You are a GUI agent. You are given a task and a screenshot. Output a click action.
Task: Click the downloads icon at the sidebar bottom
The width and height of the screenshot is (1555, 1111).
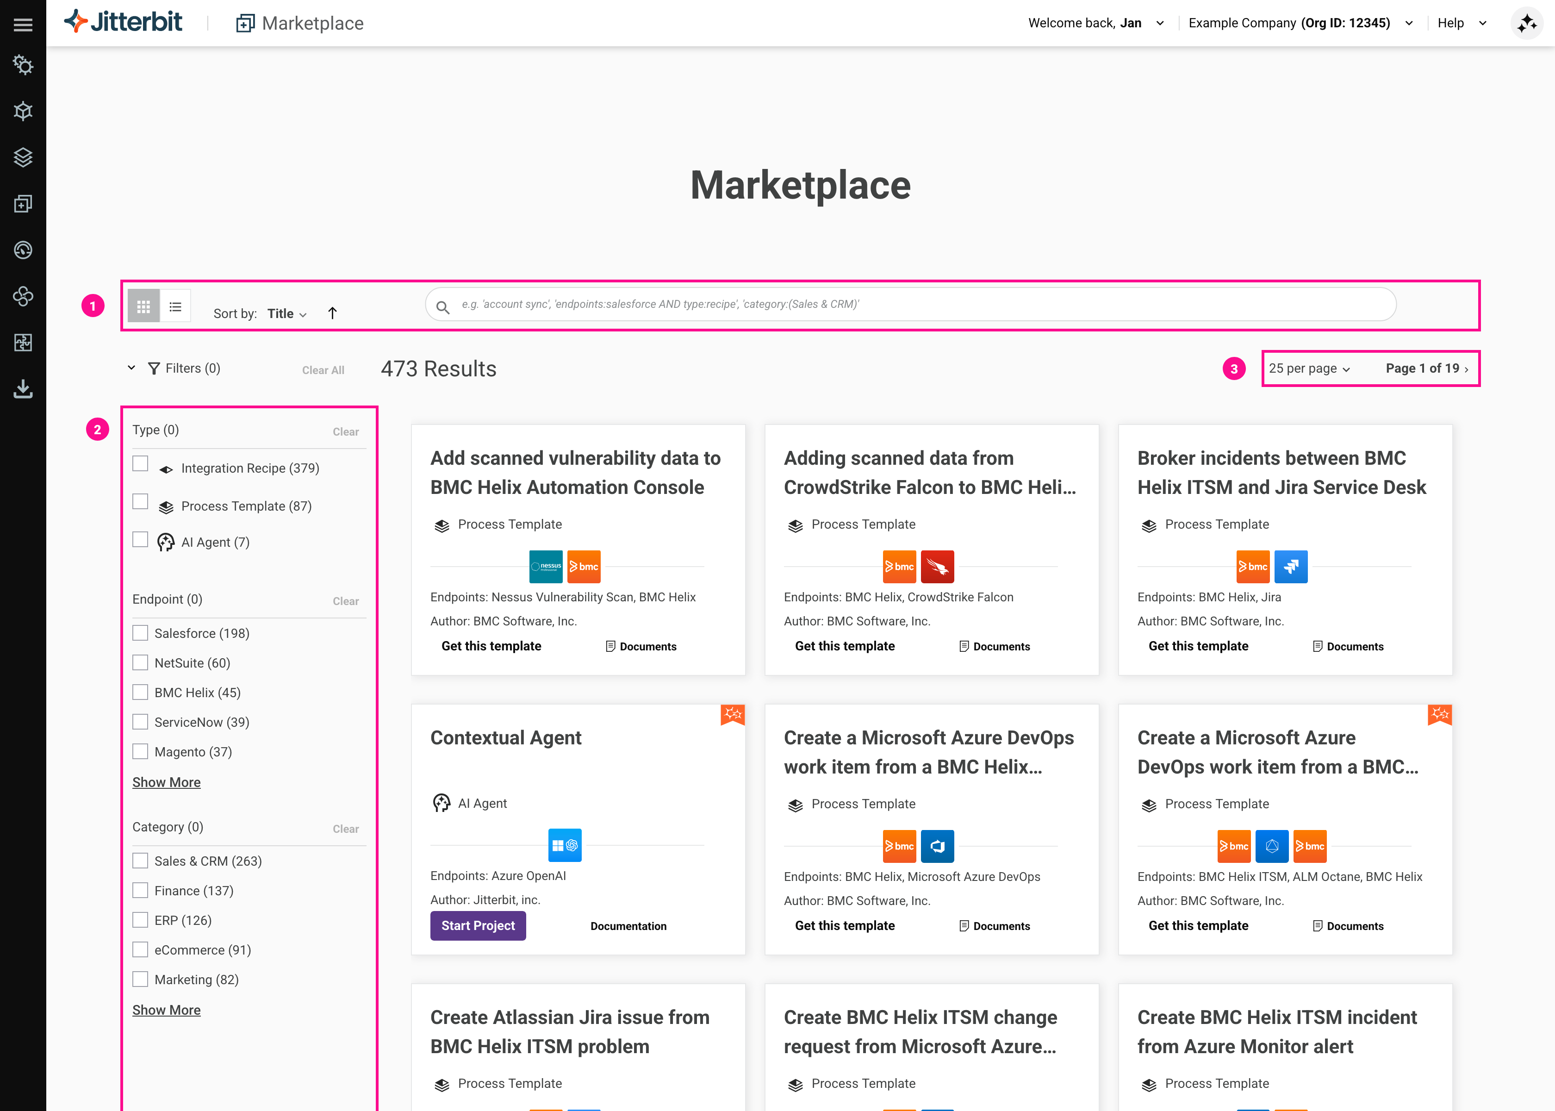click(x=23, y=389)
